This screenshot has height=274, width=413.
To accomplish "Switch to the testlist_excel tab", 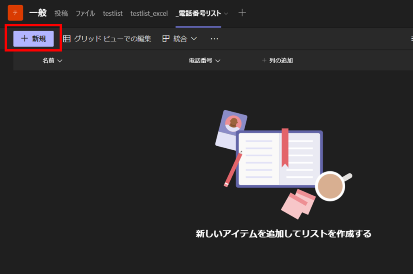I will (149, 13).
